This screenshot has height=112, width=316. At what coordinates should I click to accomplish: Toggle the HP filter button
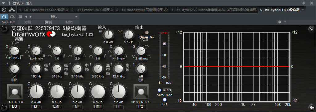[14, 80]
